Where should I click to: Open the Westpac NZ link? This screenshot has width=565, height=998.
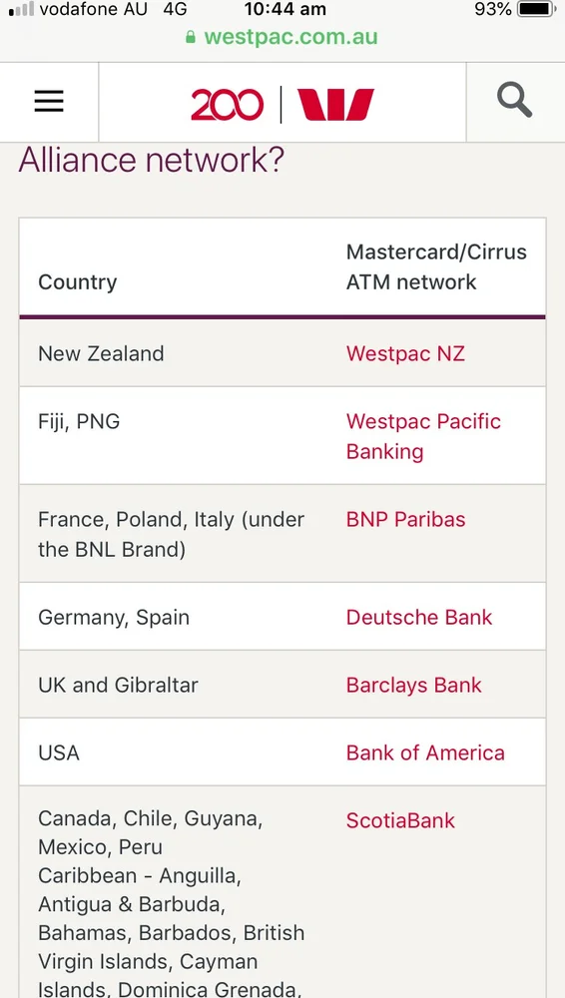(405, 353)
